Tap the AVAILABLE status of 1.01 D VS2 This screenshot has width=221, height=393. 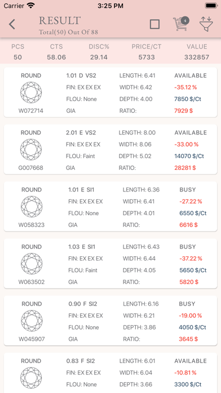(191, 76)
